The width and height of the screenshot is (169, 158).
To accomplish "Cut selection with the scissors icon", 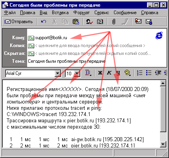I will 55,22.
